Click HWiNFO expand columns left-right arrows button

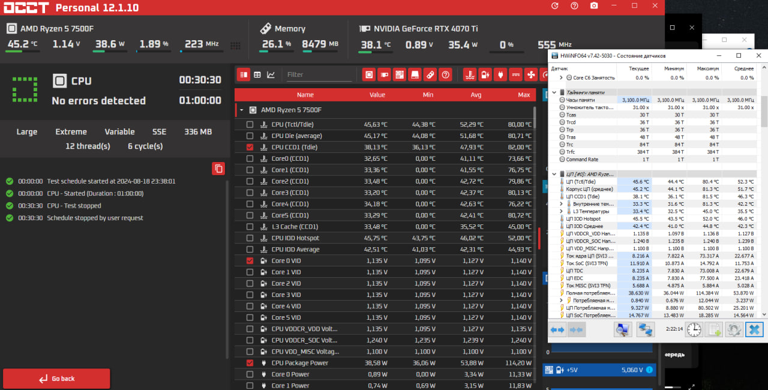pos(558,329)
